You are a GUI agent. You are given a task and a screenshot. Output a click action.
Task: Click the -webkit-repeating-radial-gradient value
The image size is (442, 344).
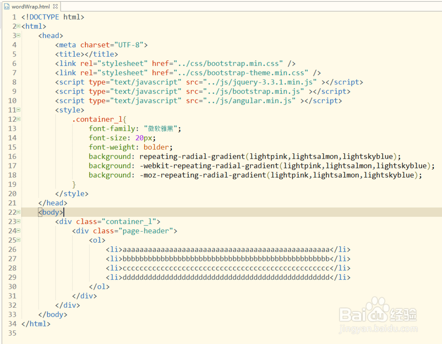(285, 166)
